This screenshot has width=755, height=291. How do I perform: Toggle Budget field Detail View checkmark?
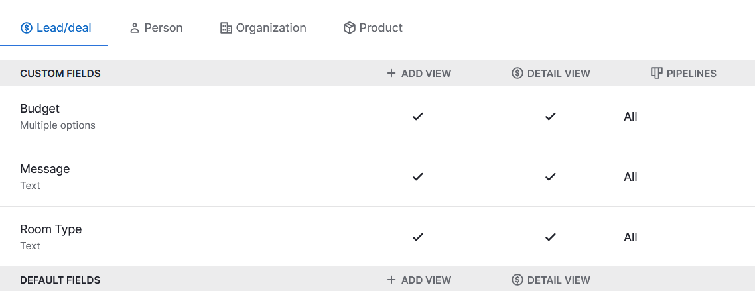550,117
